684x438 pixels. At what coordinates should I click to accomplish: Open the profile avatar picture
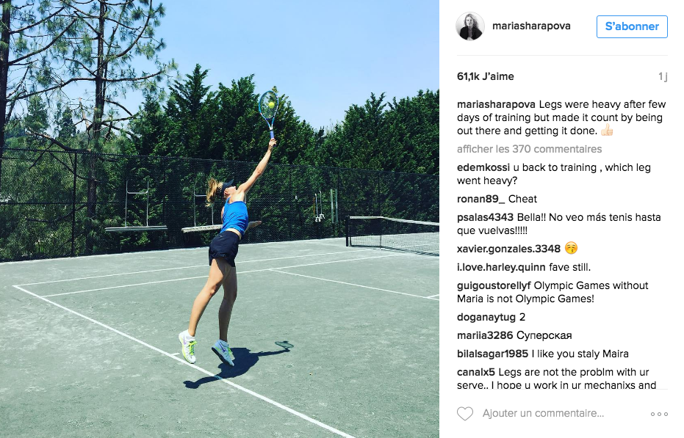pos(469,26)
